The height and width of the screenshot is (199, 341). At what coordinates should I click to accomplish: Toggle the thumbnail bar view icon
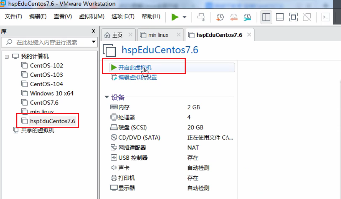coord(280,17)
